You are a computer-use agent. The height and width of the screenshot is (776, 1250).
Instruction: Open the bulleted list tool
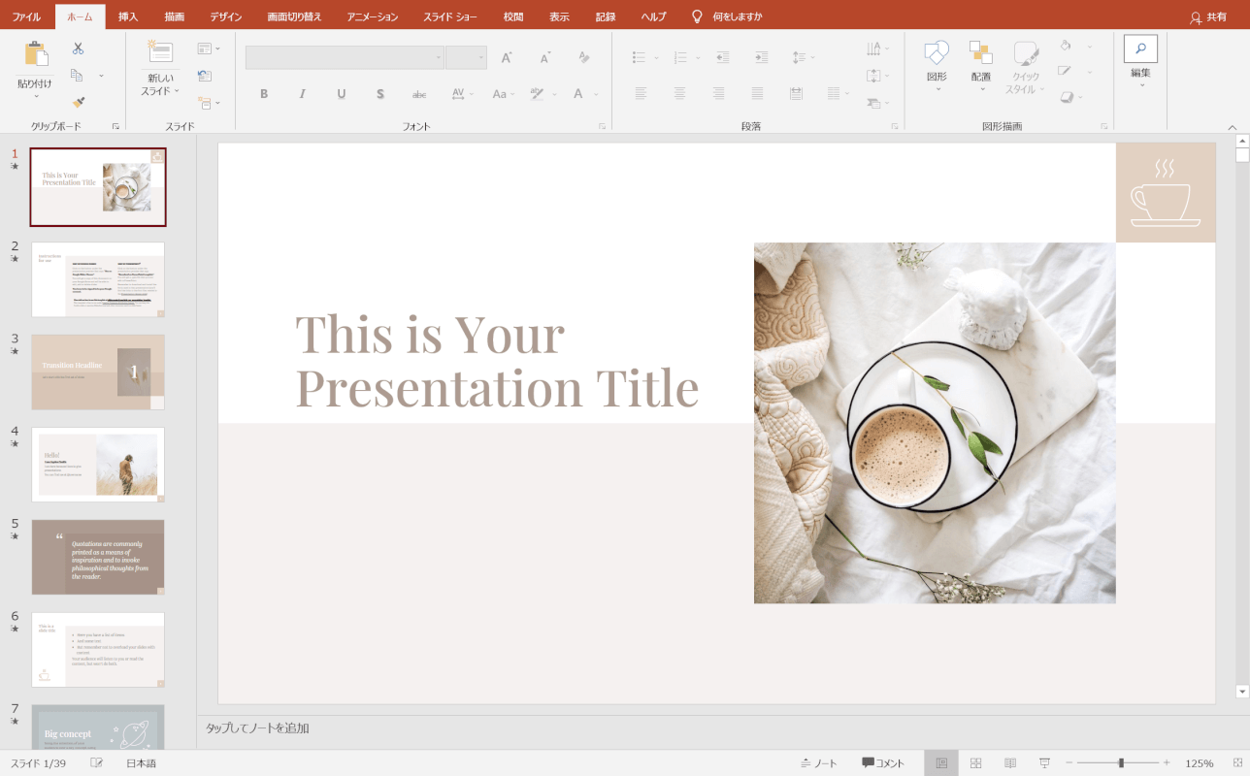[x=640, y=55]
